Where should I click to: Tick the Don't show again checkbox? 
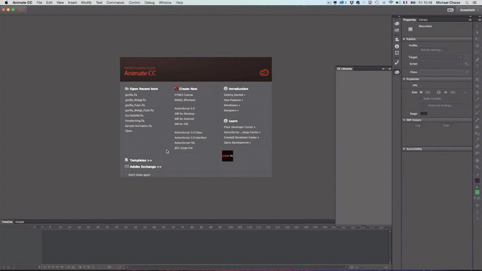click(x=126, y=175)
